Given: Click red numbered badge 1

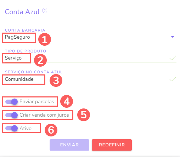Looking at the screenshot, I should (45, 39).
